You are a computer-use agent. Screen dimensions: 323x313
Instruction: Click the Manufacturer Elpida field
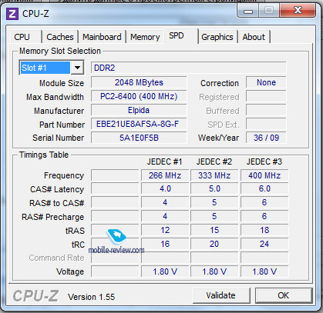(x=139, y=110)
